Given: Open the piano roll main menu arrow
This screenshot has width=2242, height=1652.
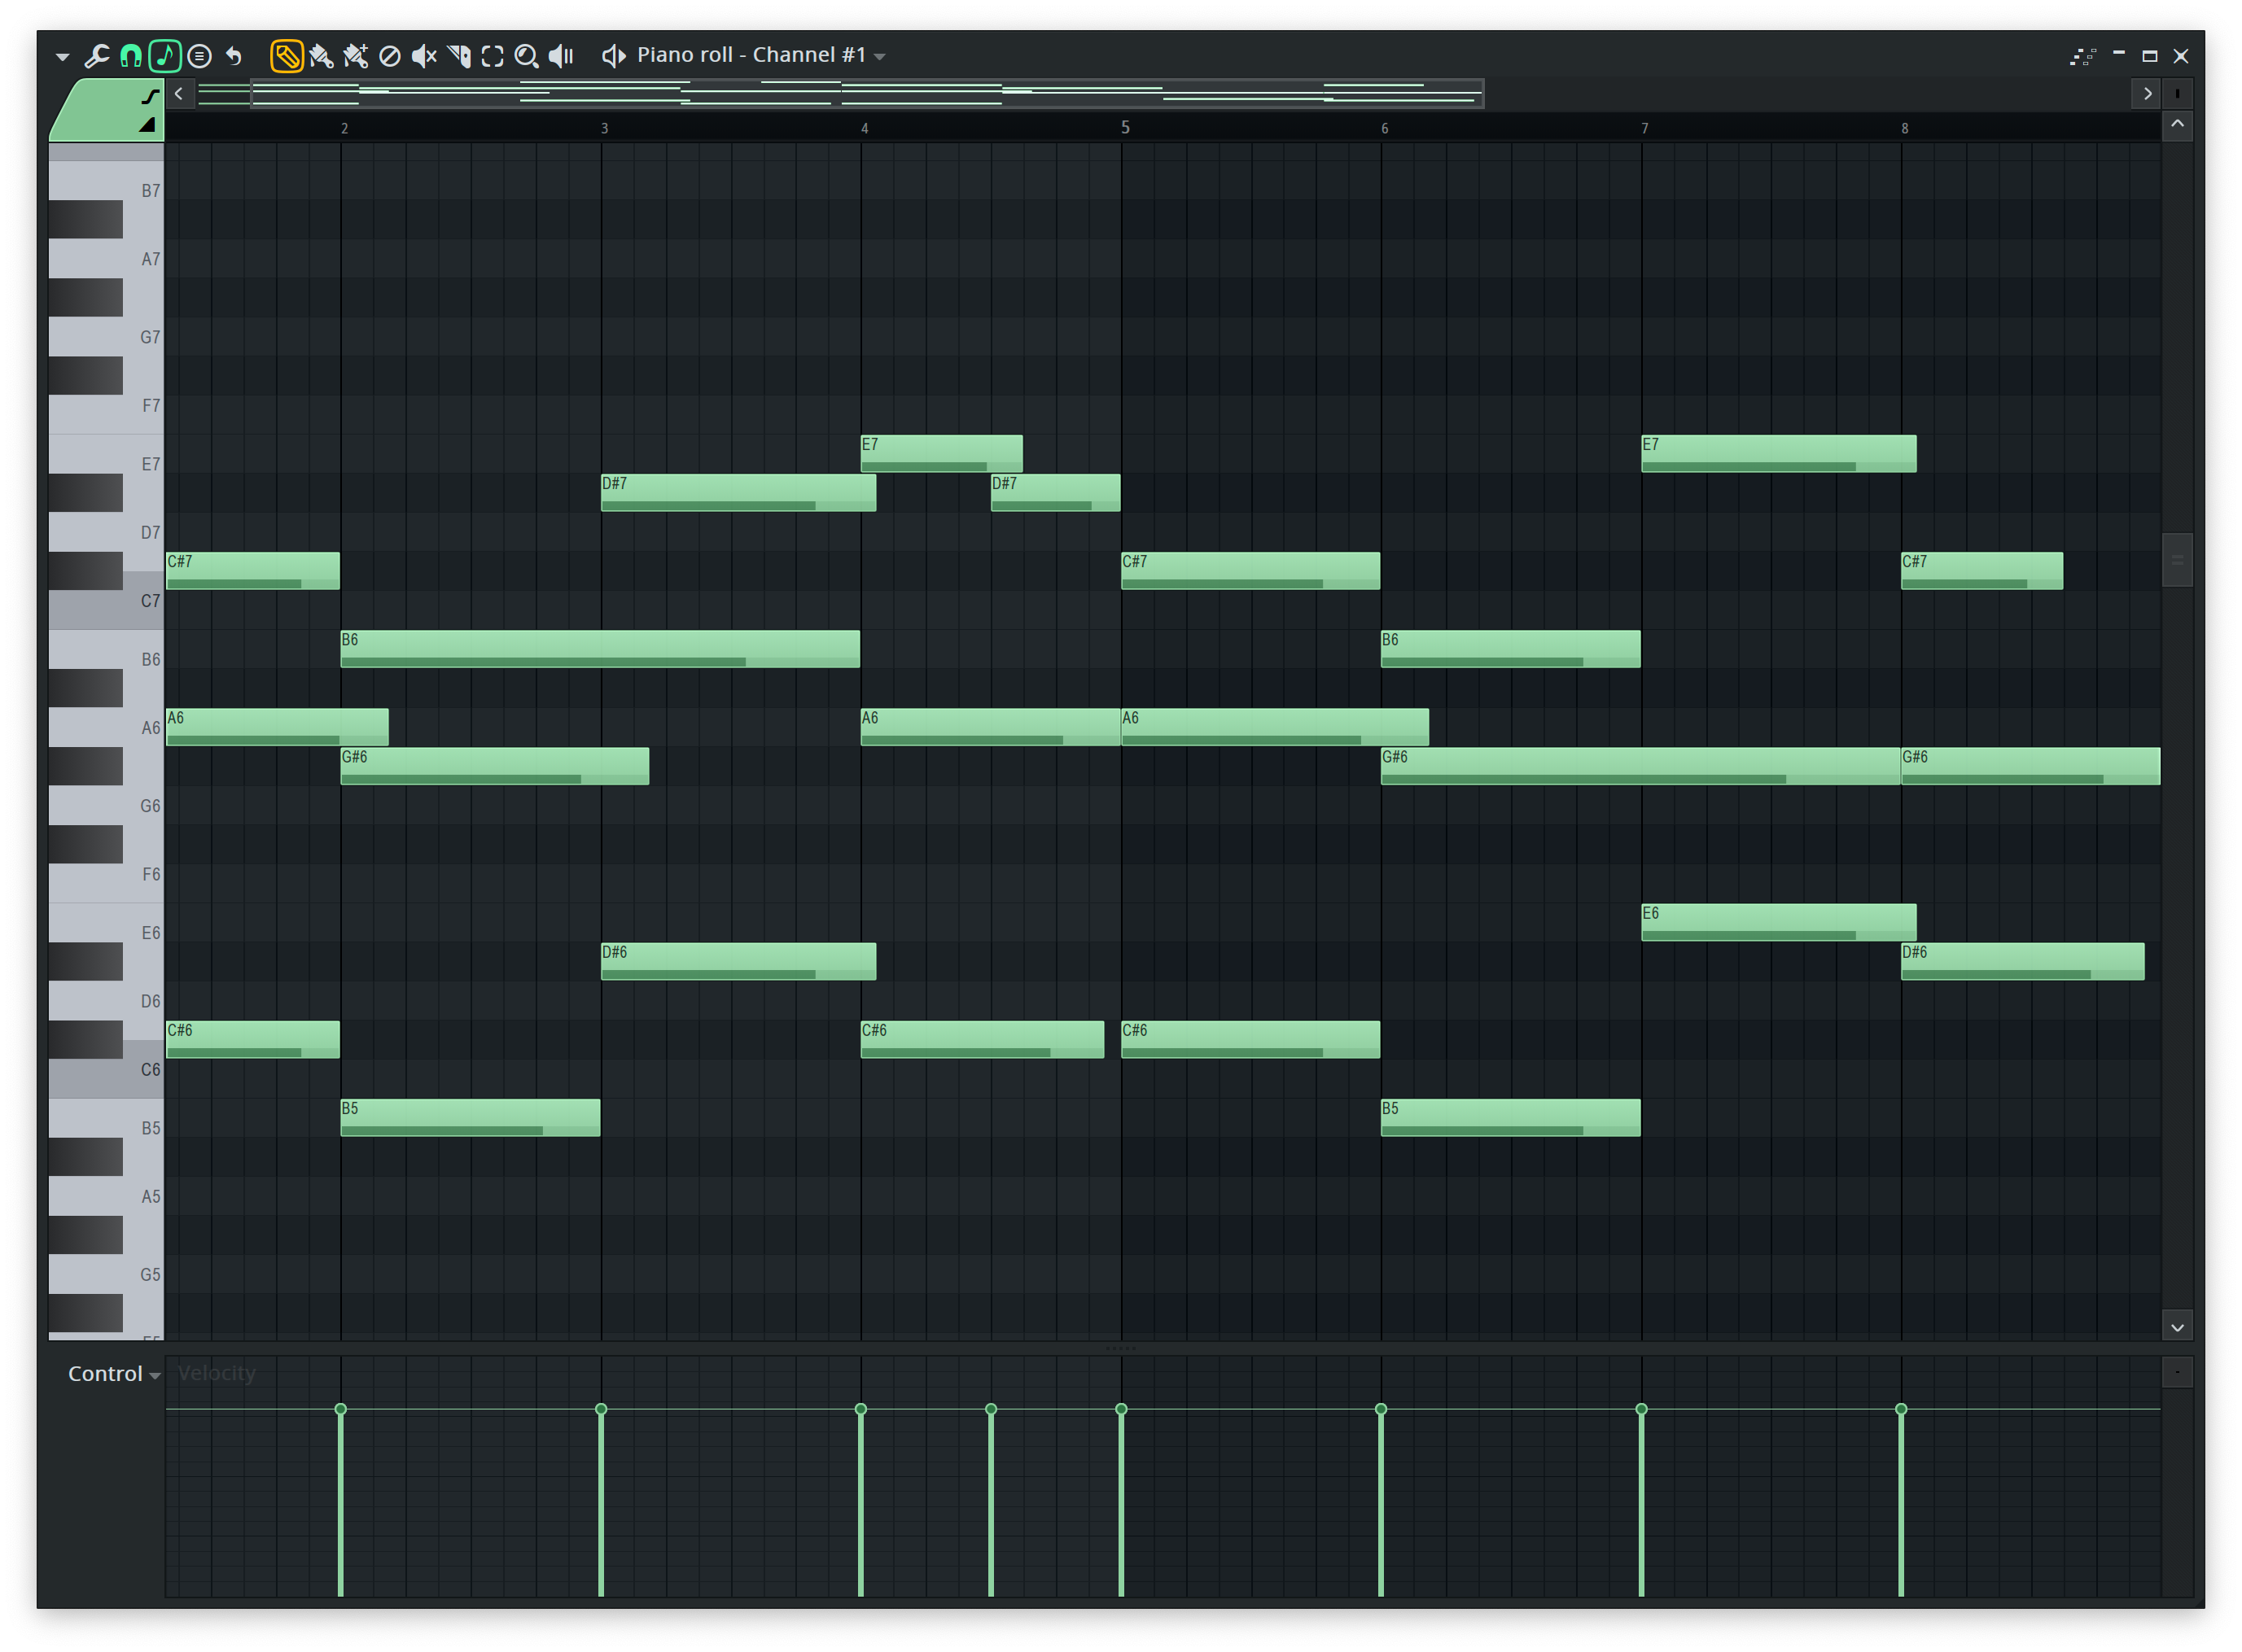Looking at the screenshot, I should [x=63, y=57].
